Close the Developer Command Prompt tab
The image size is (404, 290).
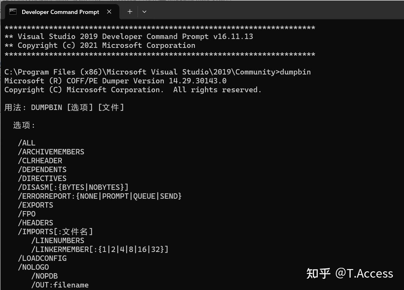coord(109,11)
